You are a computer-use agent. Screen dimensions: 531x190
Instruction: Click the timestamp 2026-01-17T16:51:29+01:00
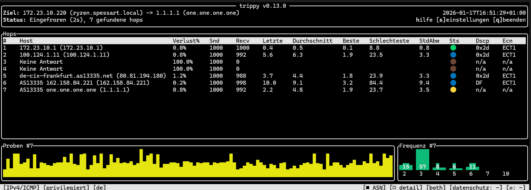click(x=484, y=13)
